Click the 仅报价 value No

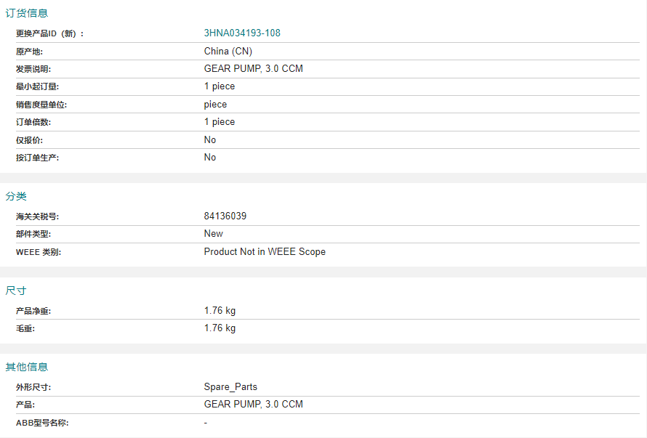(x=210, y=139)
